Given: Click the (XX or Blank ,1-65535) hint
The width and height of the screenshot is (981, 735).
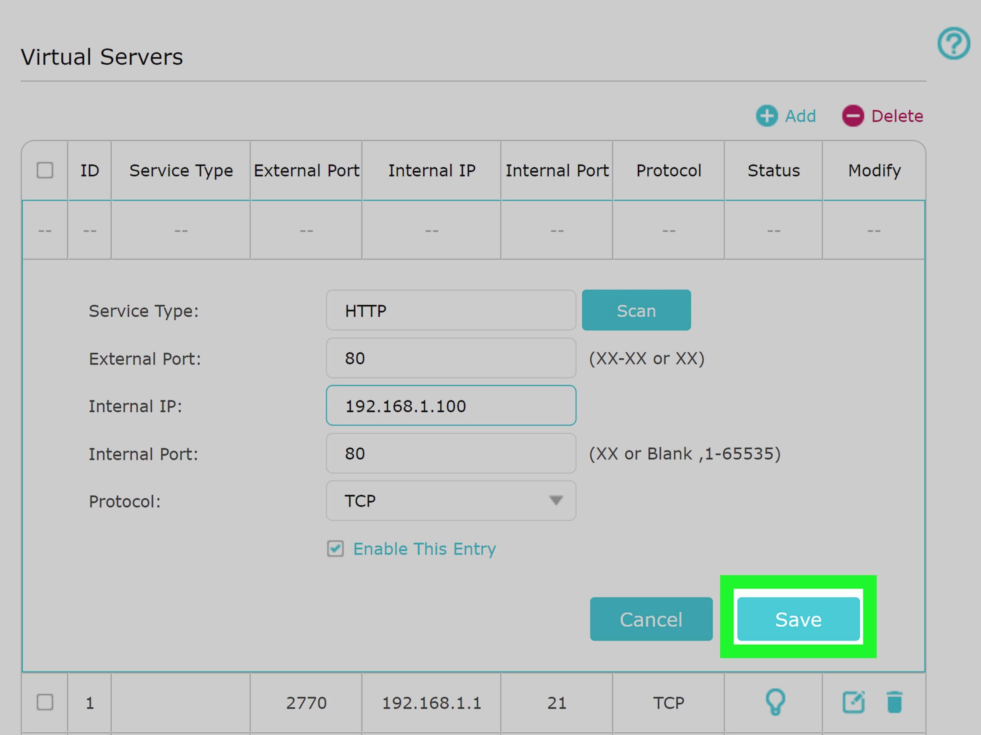Looking at the screenshot, I should (685, 454).
